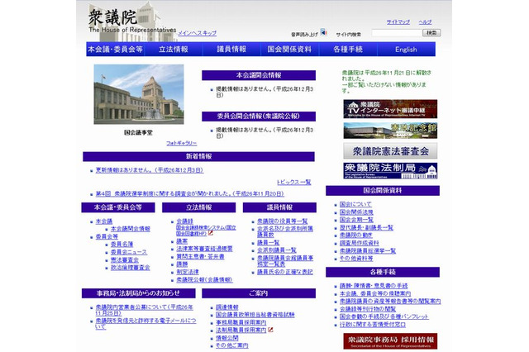Open the 事務局職員採用案内 link
Image resolution: width=529 pixels, height=352 pixels.
(241, 322)
